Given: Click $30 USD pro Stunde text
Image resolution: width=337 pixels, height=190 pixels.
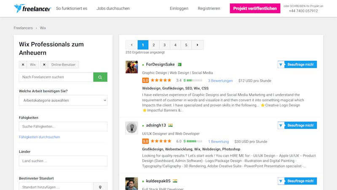Looking at the screenshot, I should (x=251, y=141).
